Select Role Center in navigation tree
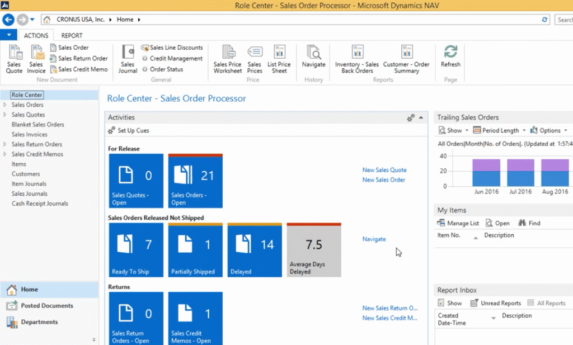 tap(27, 95)
